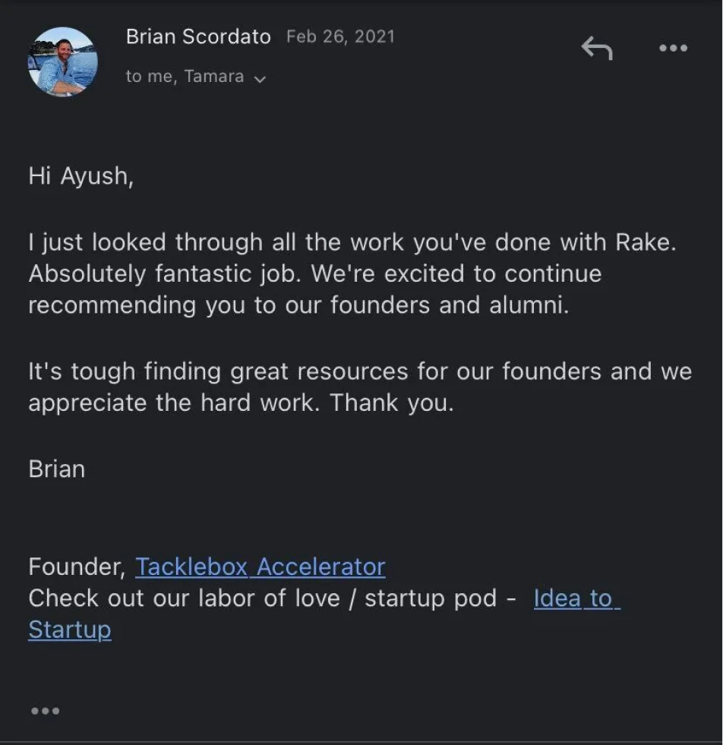Screen dimensions: 723x745
Task: Select the recipient label 'Tamara'
Action: [215, 76]
